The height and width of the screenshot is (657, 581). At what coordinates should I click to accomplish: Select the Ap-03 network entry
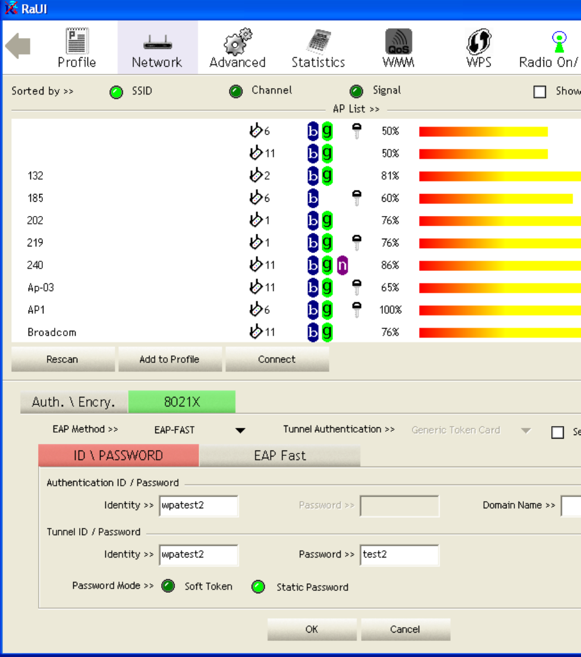coord(40,288)
